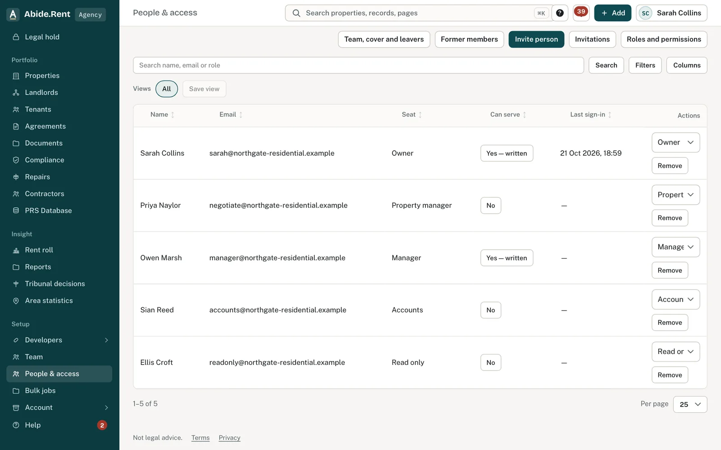This screenshot has width=721, height=450.
Task: Click the PRS Database icon
Action: click(16, 211)
